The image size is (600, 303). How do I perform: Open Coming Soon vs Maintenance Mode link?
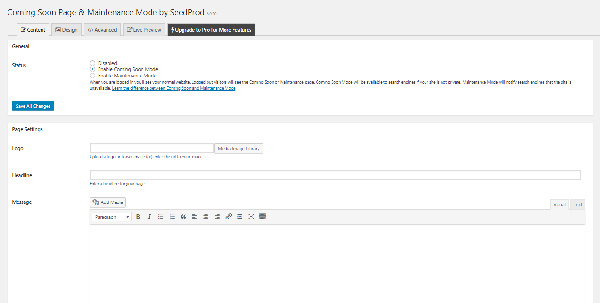coord(174,88)
